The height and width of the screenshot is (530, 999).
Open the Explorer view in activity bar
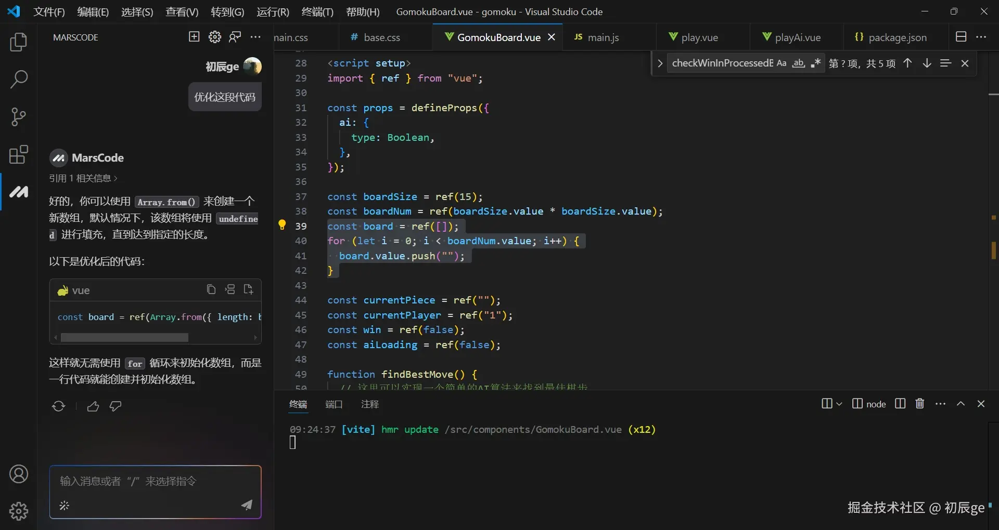[x=19, y=42]
